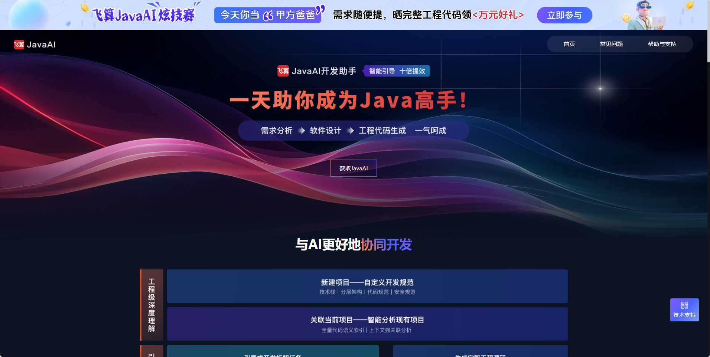Screen dimensions: 710x357
Task: Open the 首页 nav item
Action: [569, 44]
